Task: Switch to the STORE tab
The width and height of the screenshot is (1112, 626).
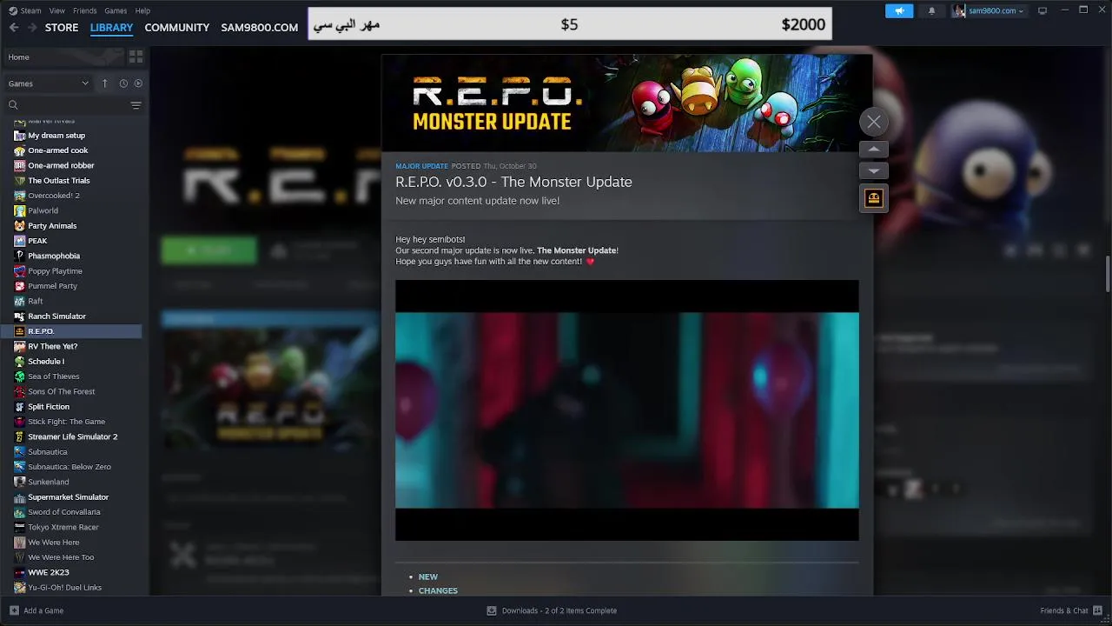Action: [x=62, y=27]
